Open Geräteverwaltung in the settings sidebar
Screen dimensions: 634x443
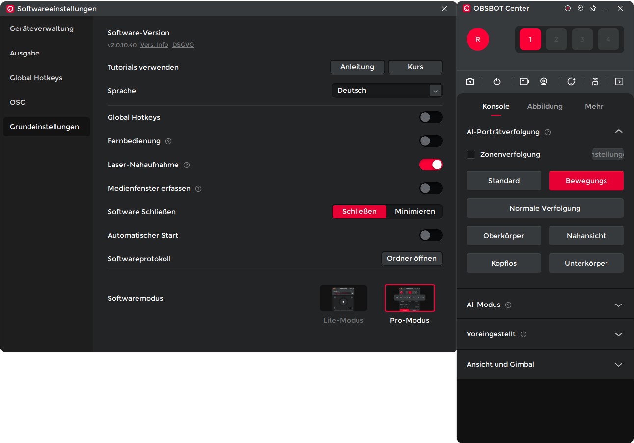pos(42,28)
